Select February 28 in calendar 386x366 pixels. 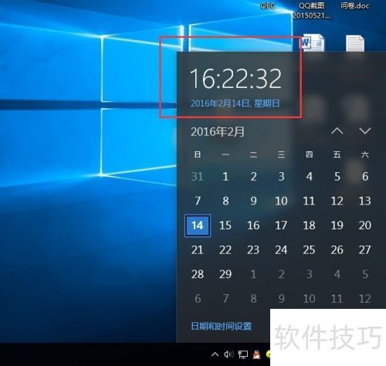[x=198, y=274]
